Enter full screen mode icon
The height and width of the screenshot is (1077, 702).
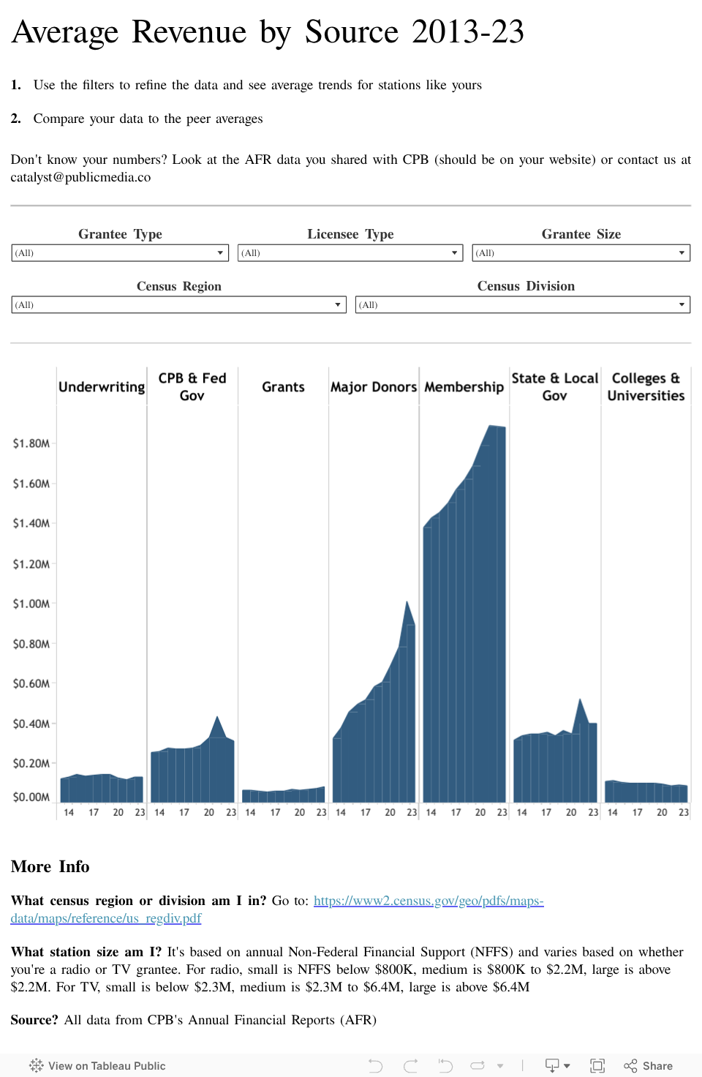pos(597,1066)
